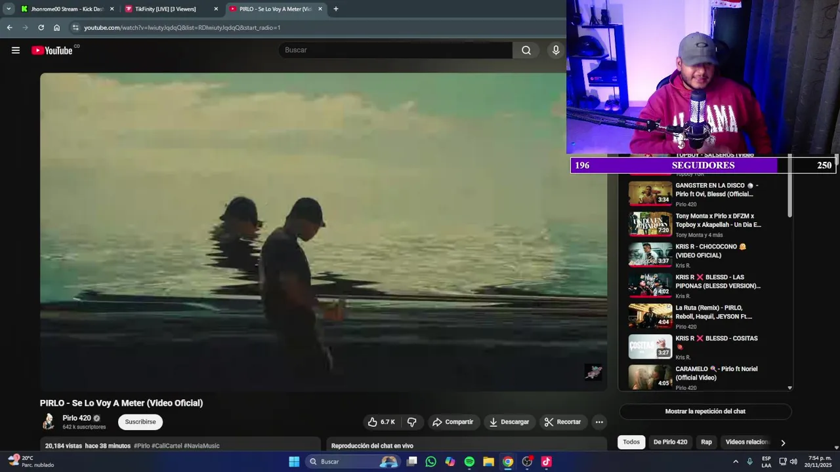Viewport: 840px width, 472px height.
Task: Play CARAMELO - Pirlo ft Noriel thumbnail
Action: pyautogui.click(x=650, y=377)
